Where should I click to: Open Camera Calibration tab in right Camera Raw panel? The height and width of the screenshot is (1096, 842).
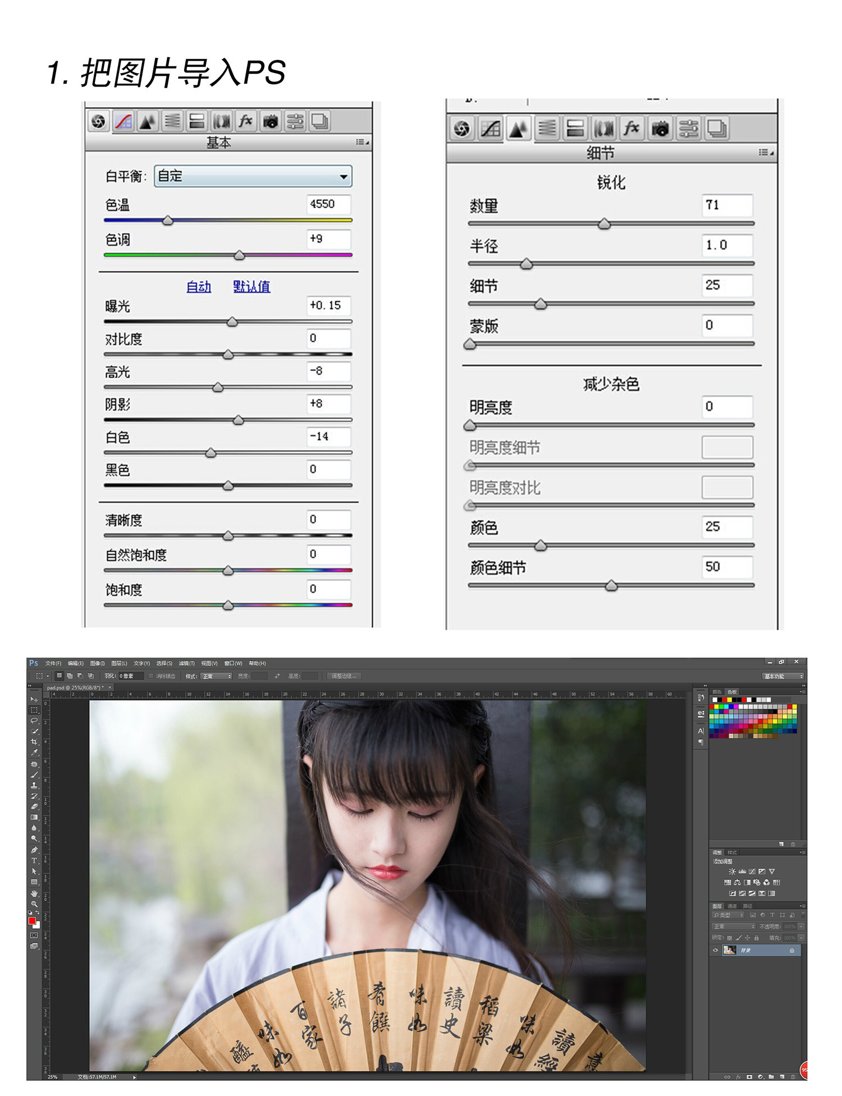point(660,129)
